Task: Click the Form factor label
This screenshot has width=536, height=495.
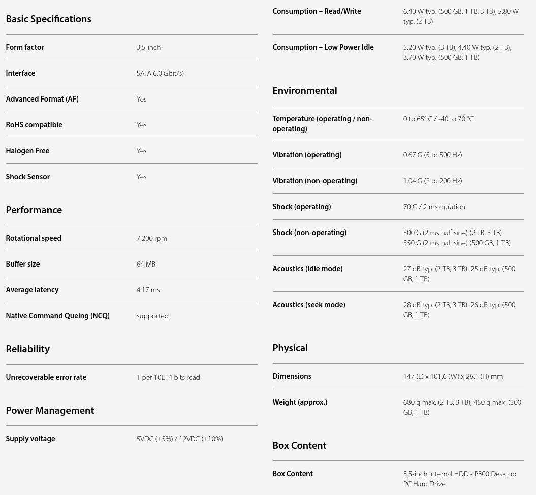Action: point(25,47)
